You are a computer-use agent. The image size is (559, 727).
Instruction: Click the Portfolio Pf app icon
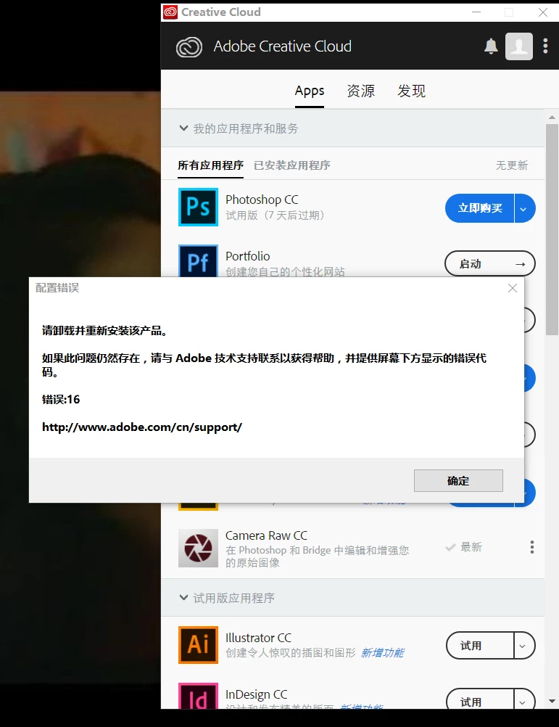[198, 261]
